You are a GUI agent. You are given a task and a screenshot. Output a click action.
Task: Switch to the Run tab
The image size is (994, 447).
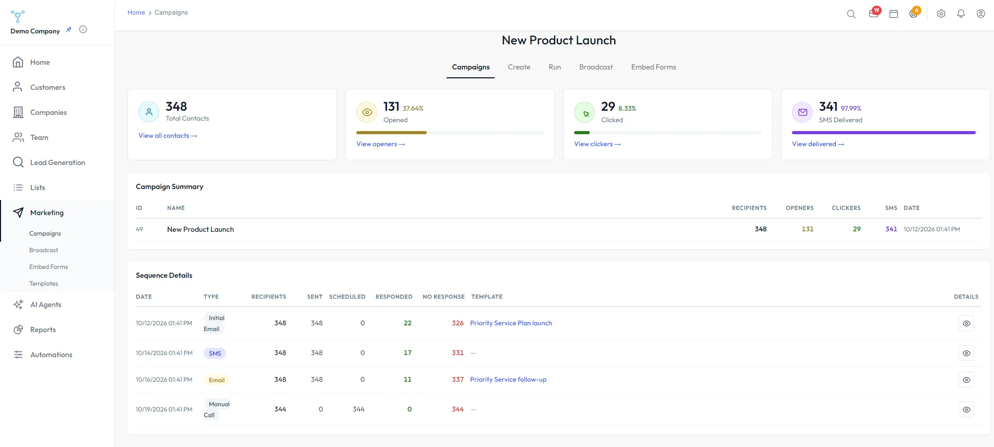click(555, 67)
